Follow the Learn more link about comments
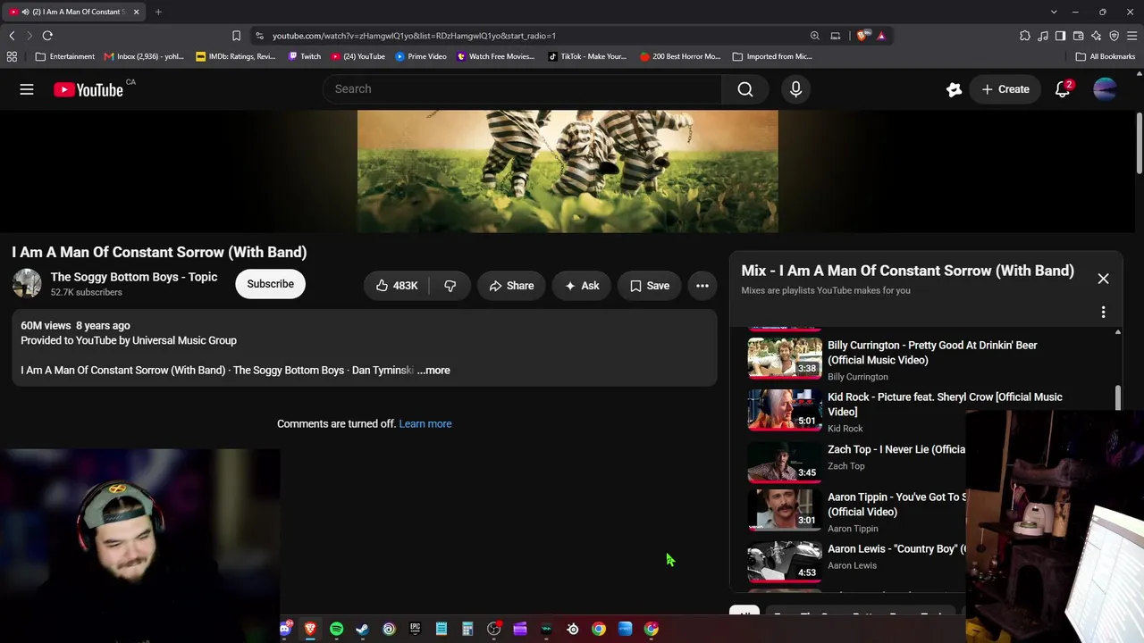Viewport: 1144px width, 643px height. (425, 424)
